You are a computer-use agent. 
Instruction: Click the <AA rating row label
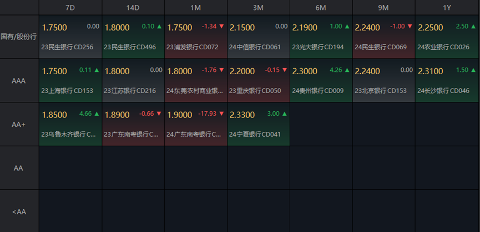click(x=19, y=212)
